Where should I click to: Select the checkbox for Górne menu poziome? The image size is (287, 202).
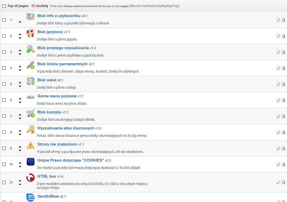point(4,100)
